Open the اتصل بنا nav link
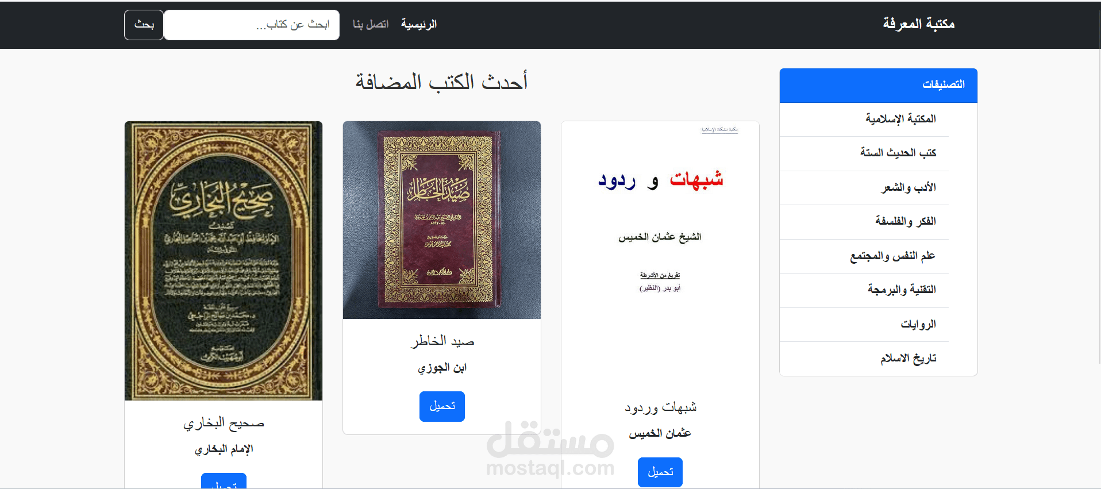 [371, 24]
